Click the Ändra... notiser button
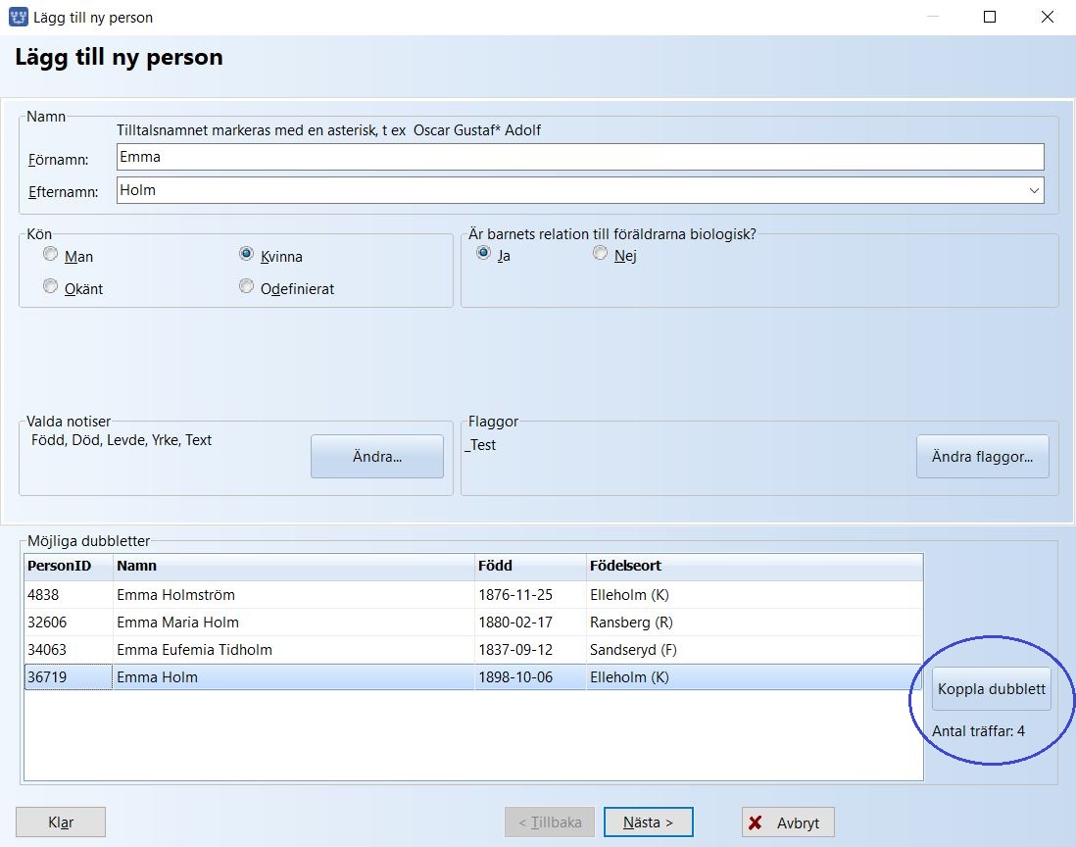The image size is (1076, 847). click(x=377, y=457)
